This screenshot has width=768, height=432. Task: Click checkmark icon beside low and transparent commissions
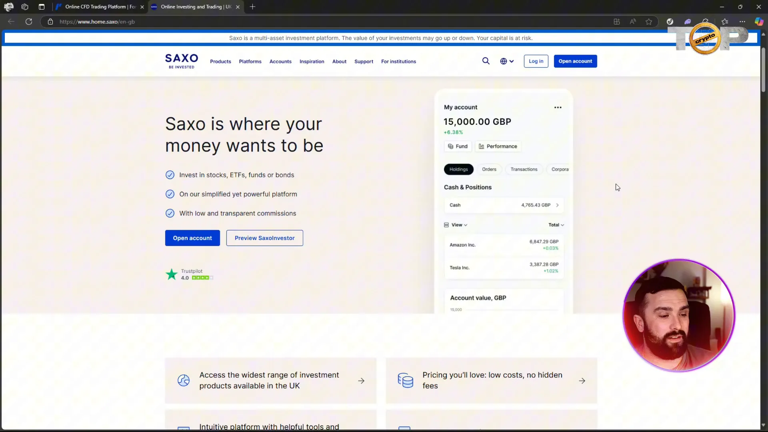point(170,214)
